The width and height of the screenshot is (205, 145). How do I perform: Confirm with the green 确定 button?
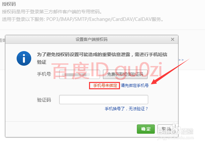pyautogui.click(x=146, y=129)
